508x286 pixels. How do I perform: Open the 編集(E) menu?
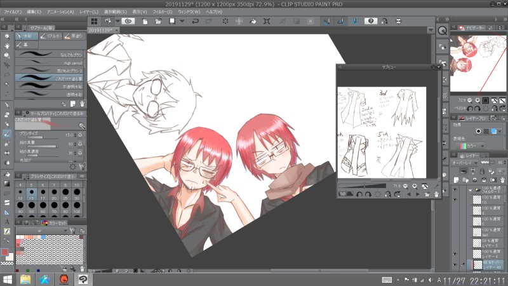coord(34,11)
